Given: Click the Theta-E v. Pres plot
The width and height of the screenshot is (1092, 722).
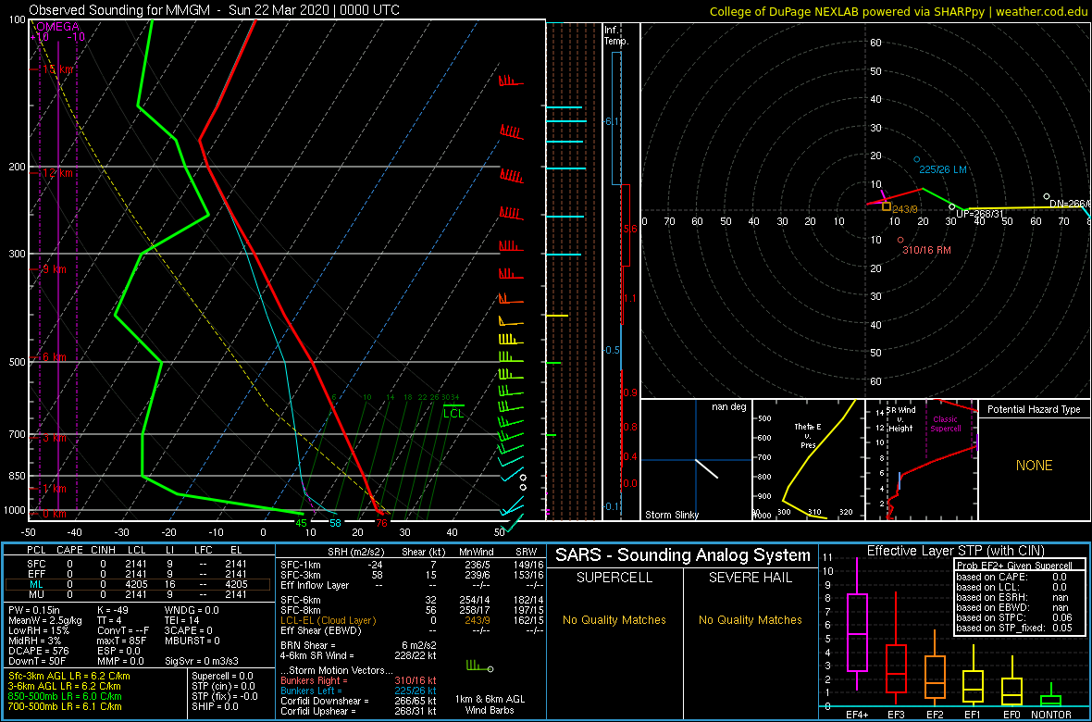Looking at the screenshot, I should click(x=808, y=460).
